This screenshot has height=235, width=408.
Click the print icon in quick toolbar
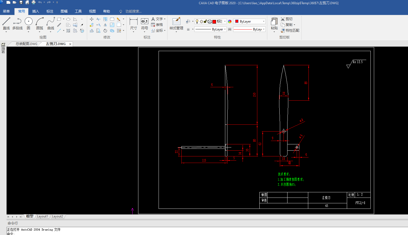pyautogui.click(x=34, y=2)
